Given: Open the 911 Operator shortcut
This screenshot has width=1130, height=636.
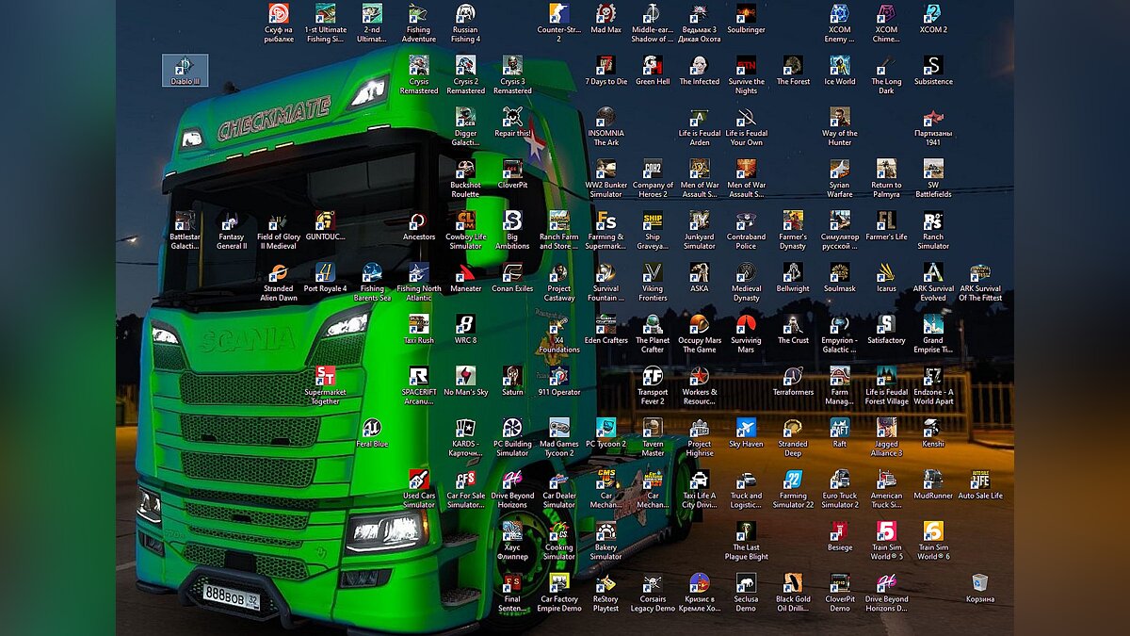Looking at the screenshot, I should tap(559, 382).
